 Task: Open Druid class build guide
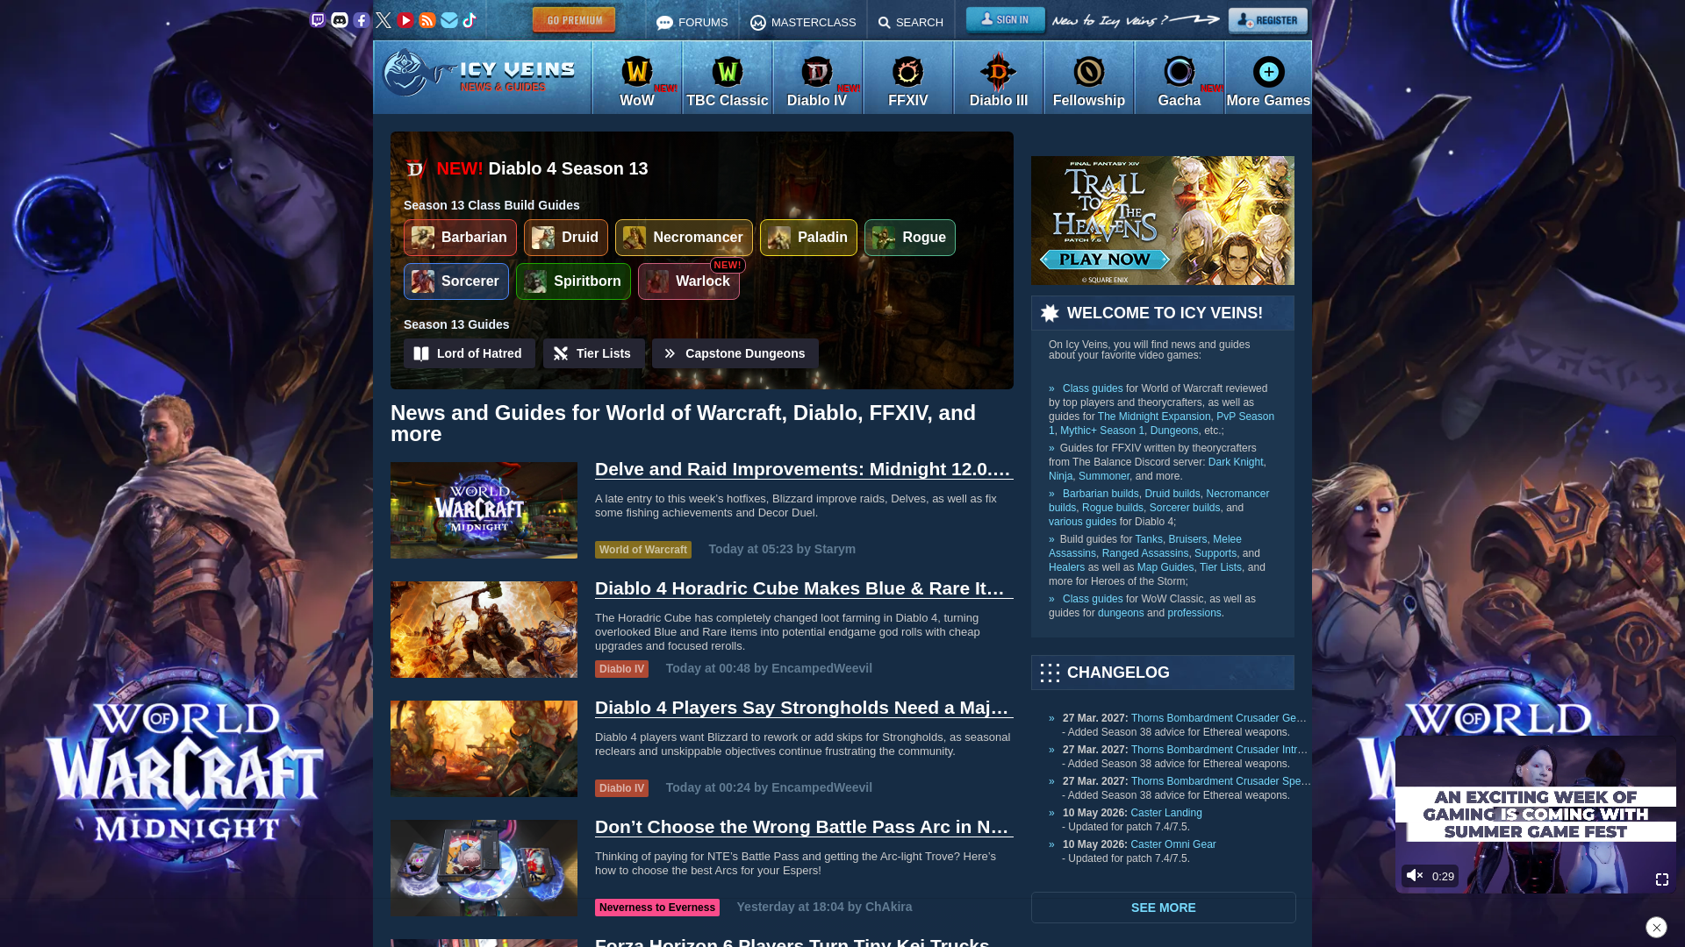566,238
